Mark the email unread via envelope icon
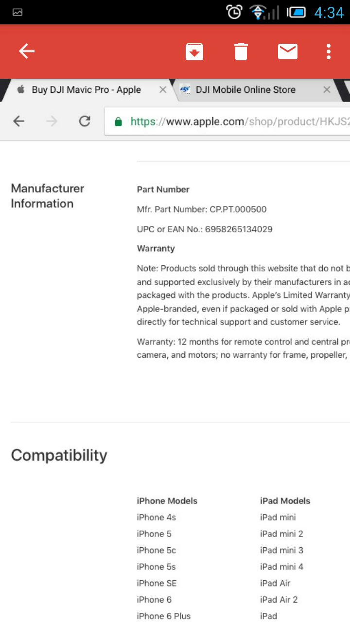The image size is (350, 622). 287,51
